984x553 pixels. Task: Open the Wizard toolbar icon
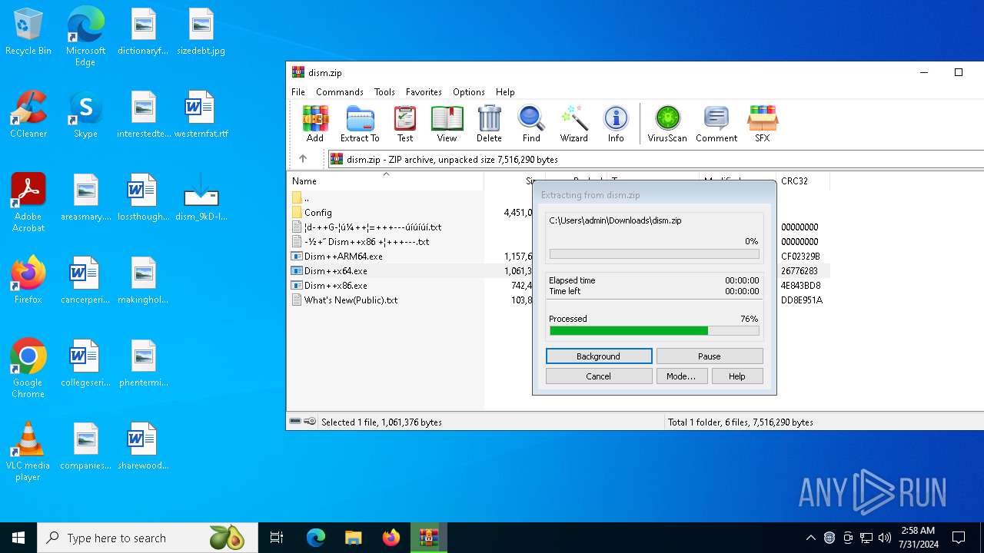[x=573, y=124]
